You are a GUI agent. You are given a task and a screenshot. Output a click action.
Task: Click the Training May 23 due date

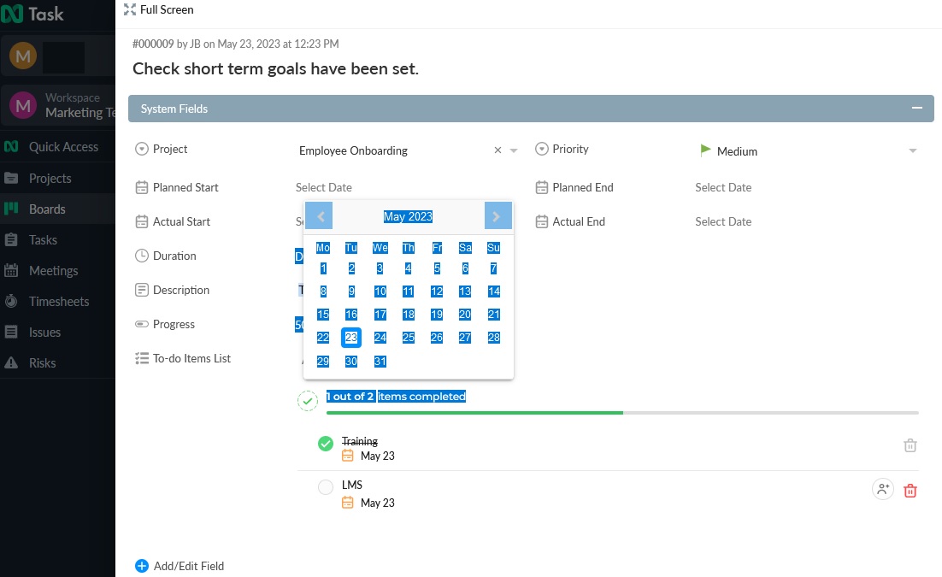pos(377,456)
